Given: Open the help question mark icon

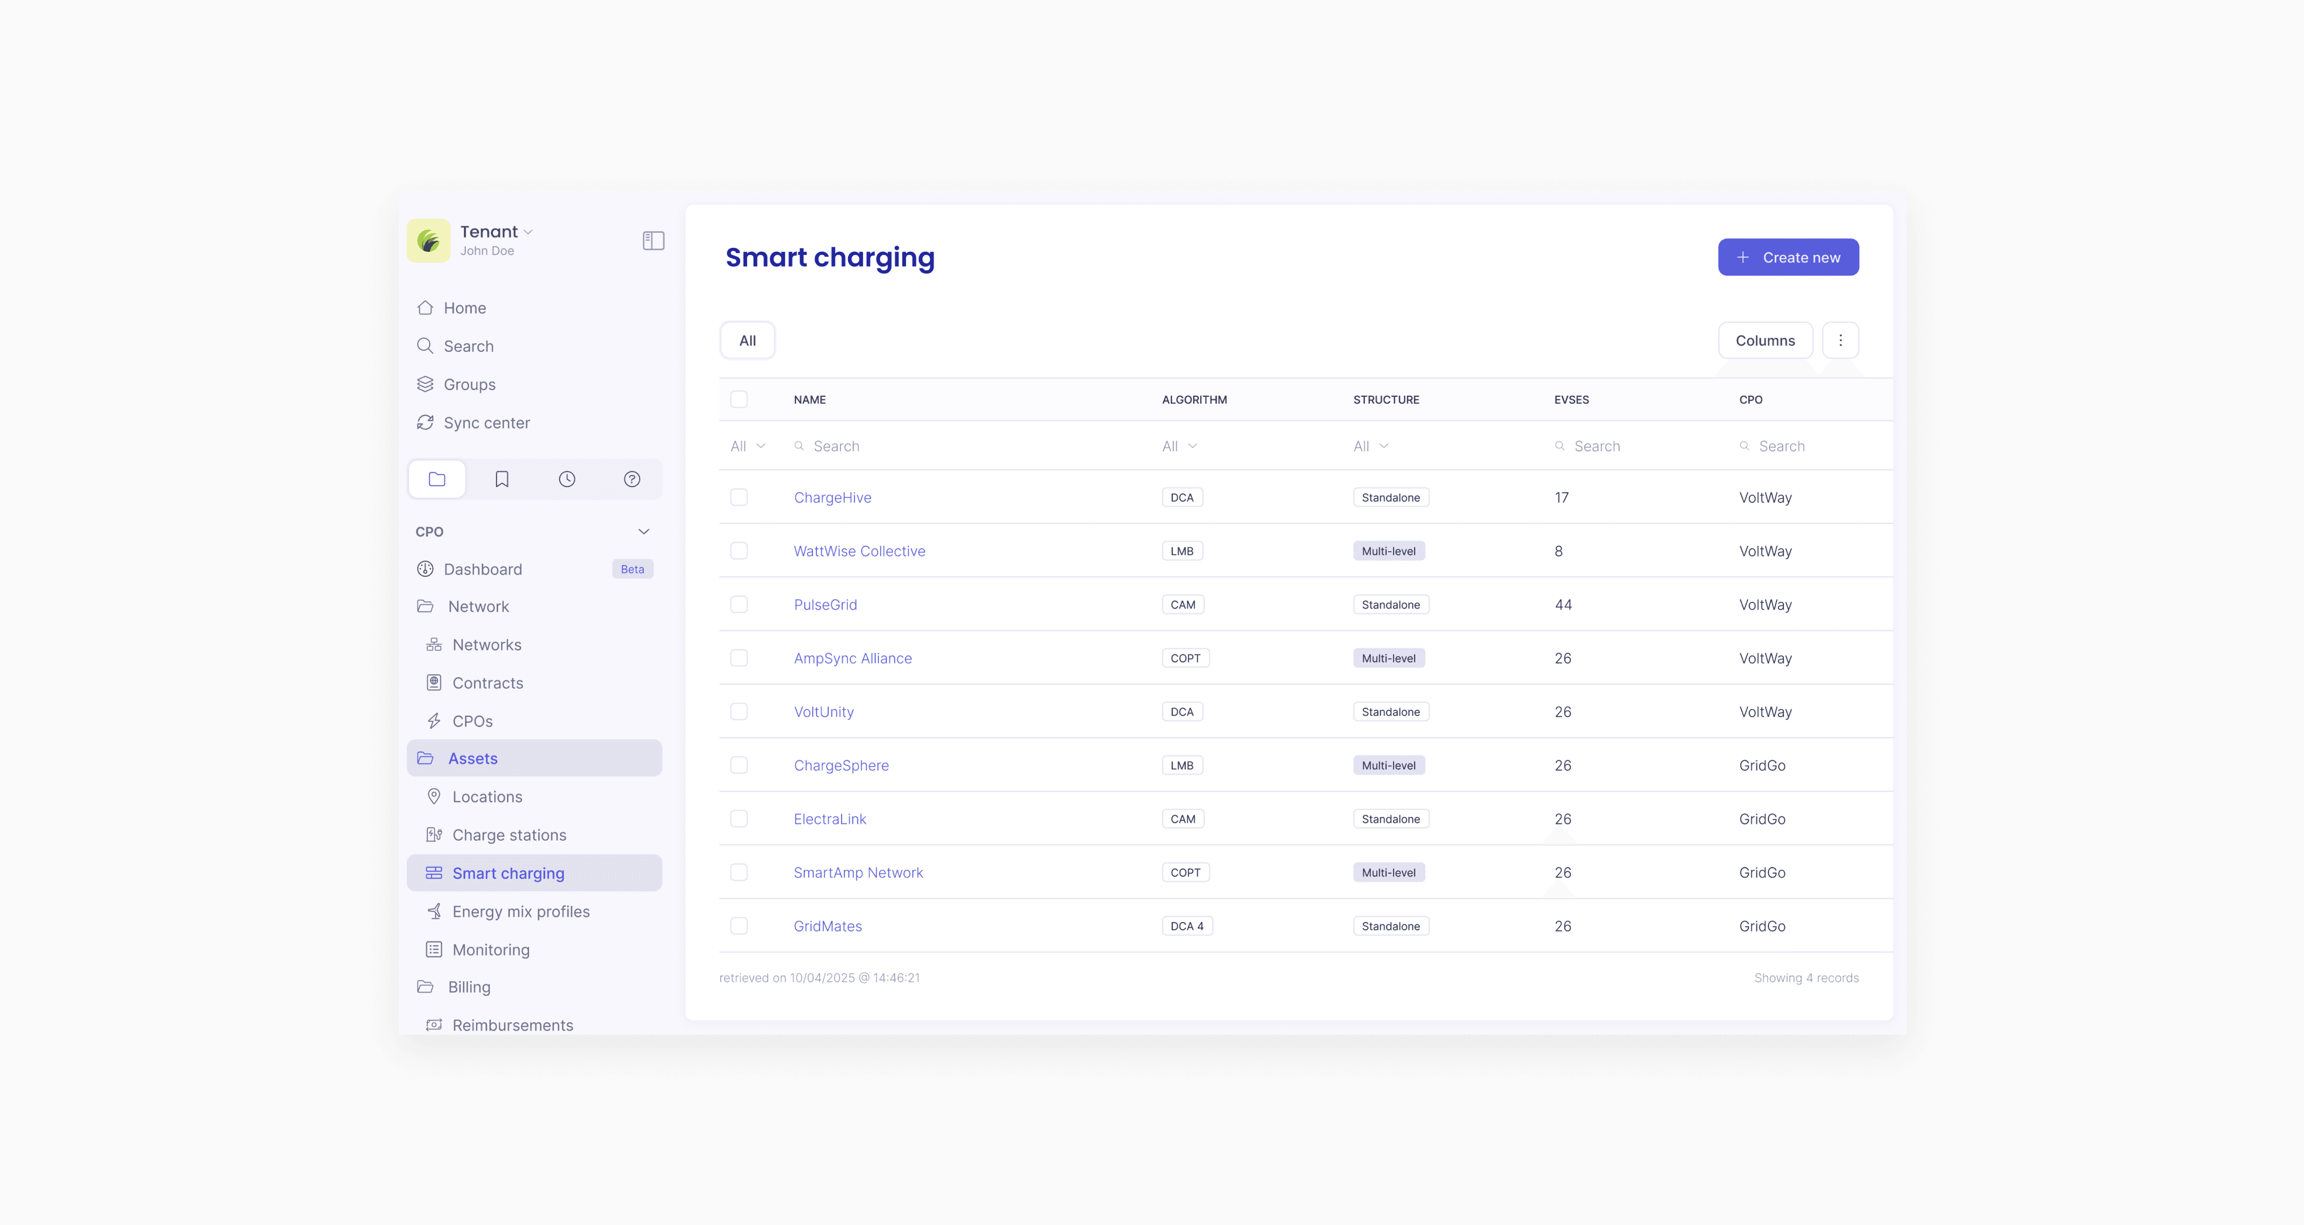Looking at the screenshot, I should tap(632, 480).
